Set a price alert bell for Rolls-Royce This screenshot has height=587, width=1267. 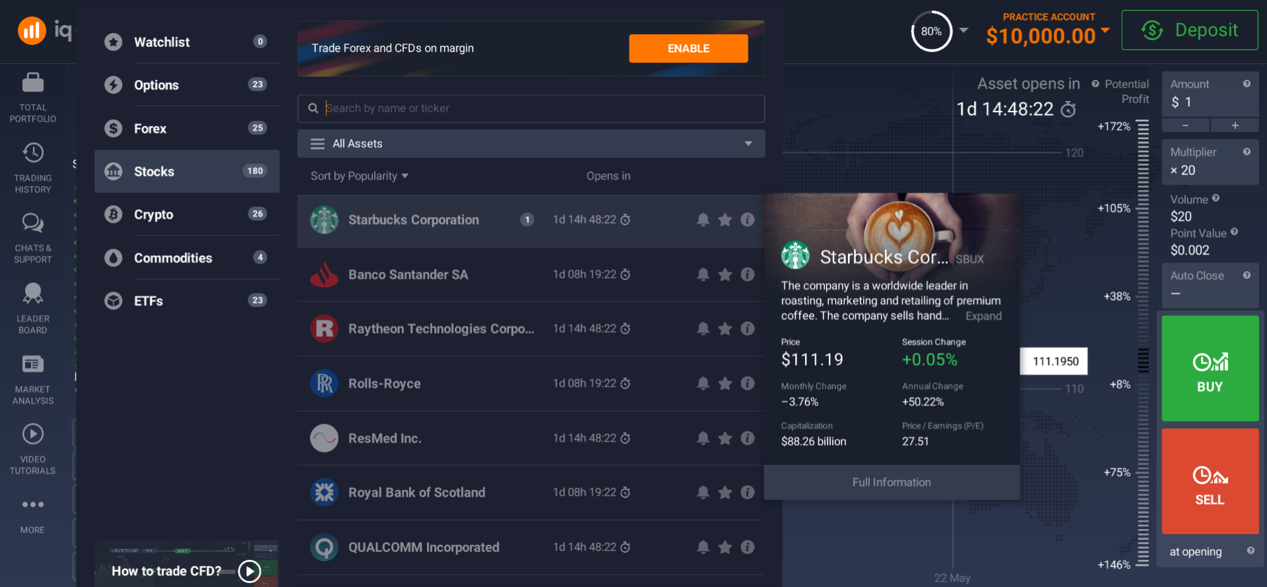point(703,383)
